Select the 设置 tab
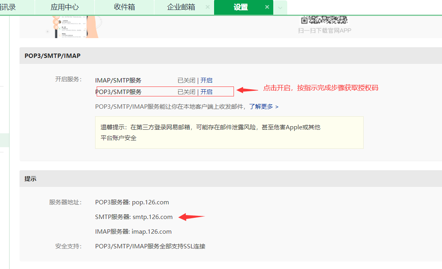 [240, 7]
